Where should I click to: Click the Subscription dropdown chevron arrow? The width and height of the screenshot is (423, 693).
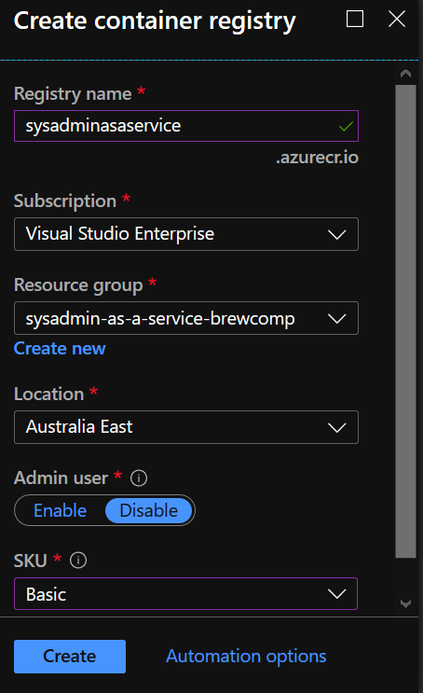click(337, 234)
